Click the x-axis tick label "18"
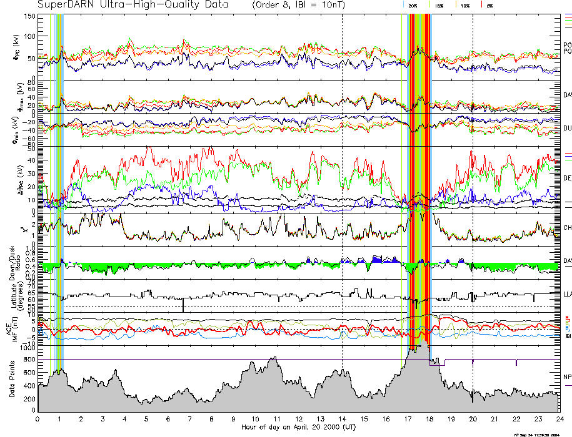 coord(429,419)
